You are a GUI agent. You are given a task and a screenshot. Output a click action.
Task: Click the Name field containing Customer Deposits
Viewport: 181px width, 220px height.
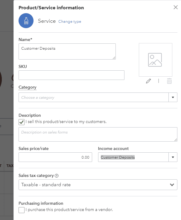[x=67, y=51]
